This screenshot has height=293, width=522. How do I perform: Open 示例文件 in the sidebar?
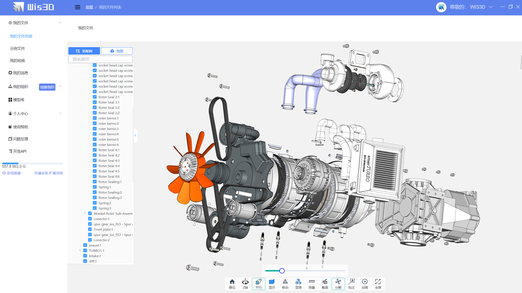(17, 48)
